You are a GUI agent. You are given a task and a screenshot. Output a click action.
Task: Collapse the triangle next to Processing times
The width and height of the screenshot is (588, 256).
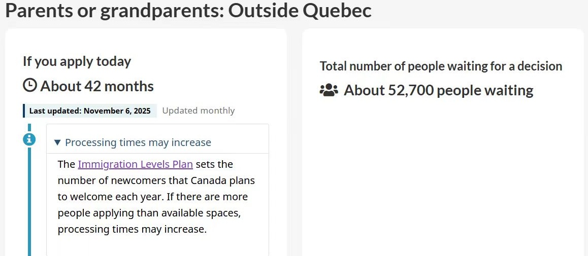pyautogui.click(x=57, y=143)
